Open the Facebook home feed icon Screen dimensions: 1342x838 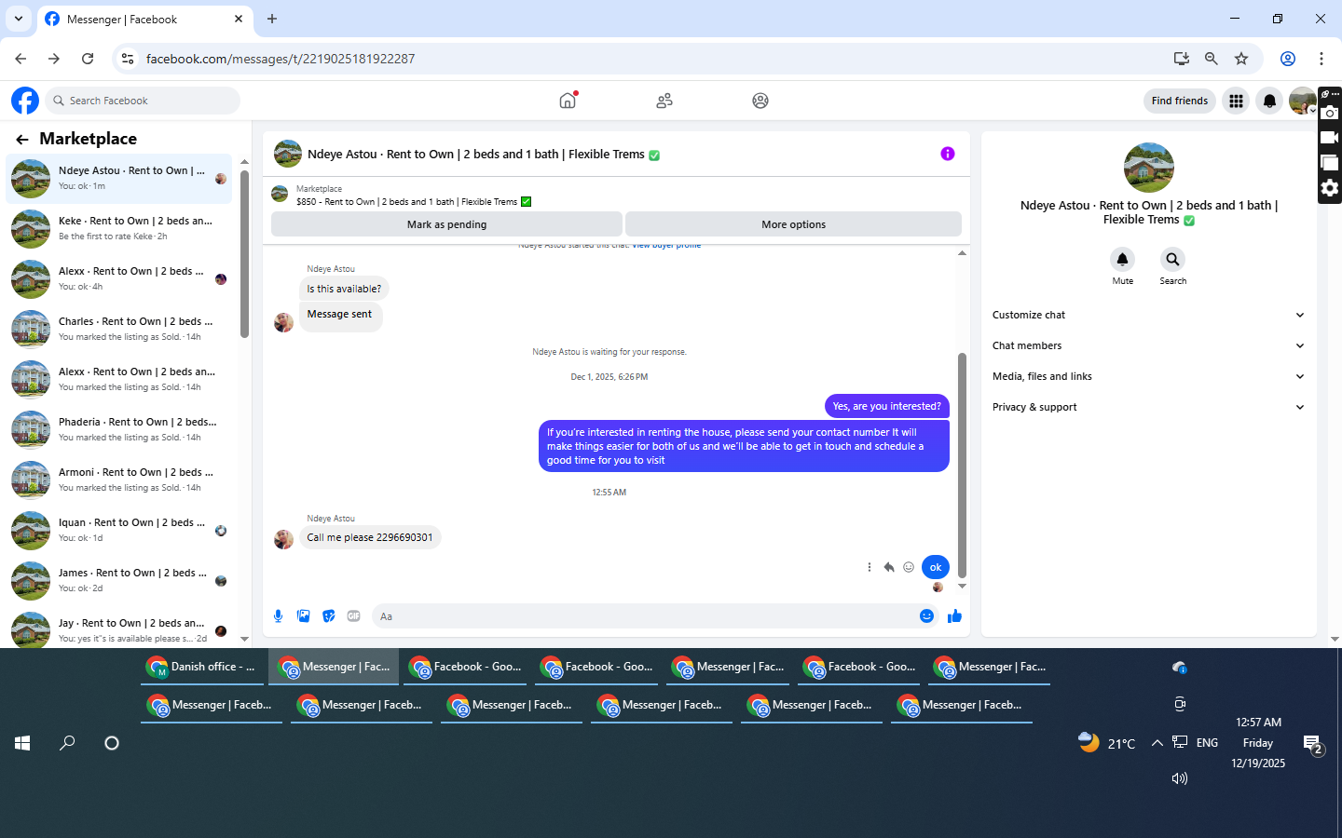[568, 101]
